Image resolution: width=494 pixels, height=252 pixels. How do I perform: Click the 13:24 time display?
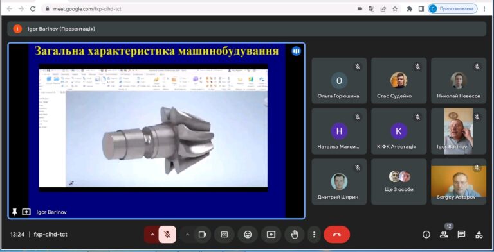click(x=17, y=235)
